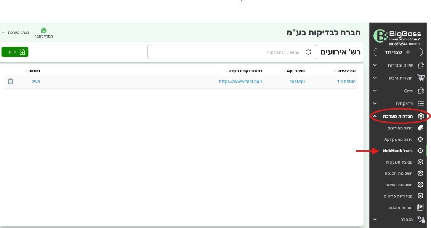Click the ניהול WebHook icon
This screenshot has width=431, height=228.
(x=420, y=150)
